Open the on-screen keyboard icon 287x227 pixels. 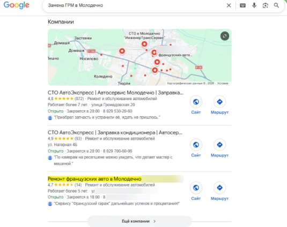pyautogui.click(x=242, y=5)
